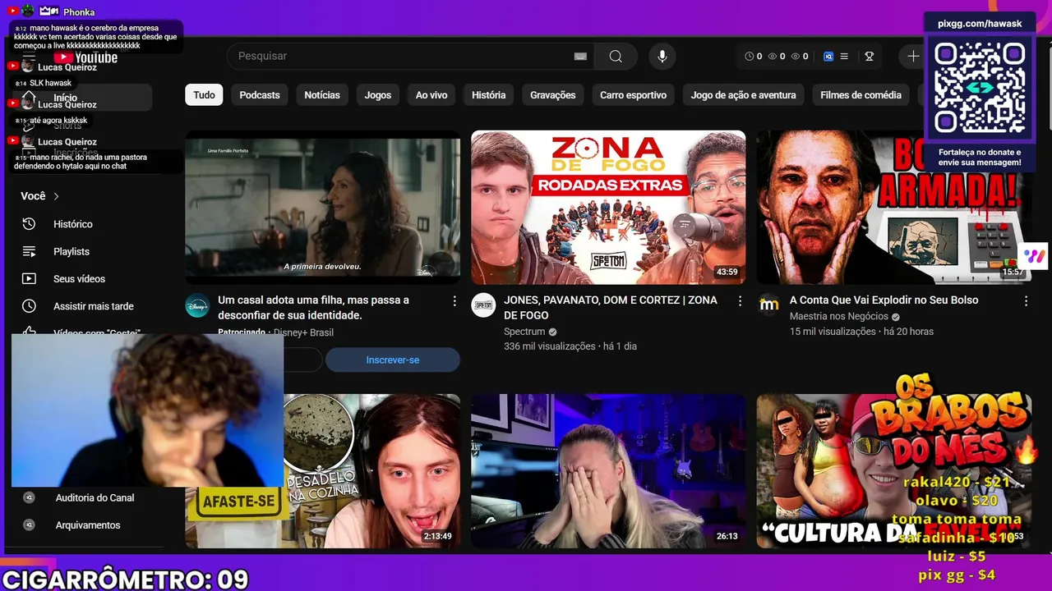Image resolution: width=1052 pixels, height=591 pixels.
Task: Select the Carro esportivo filter chip
Action: coord(633,95)
